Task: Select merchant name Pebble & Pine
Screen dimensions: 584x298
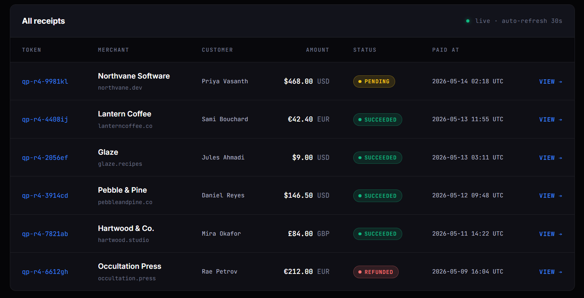Action: (122, 190)
